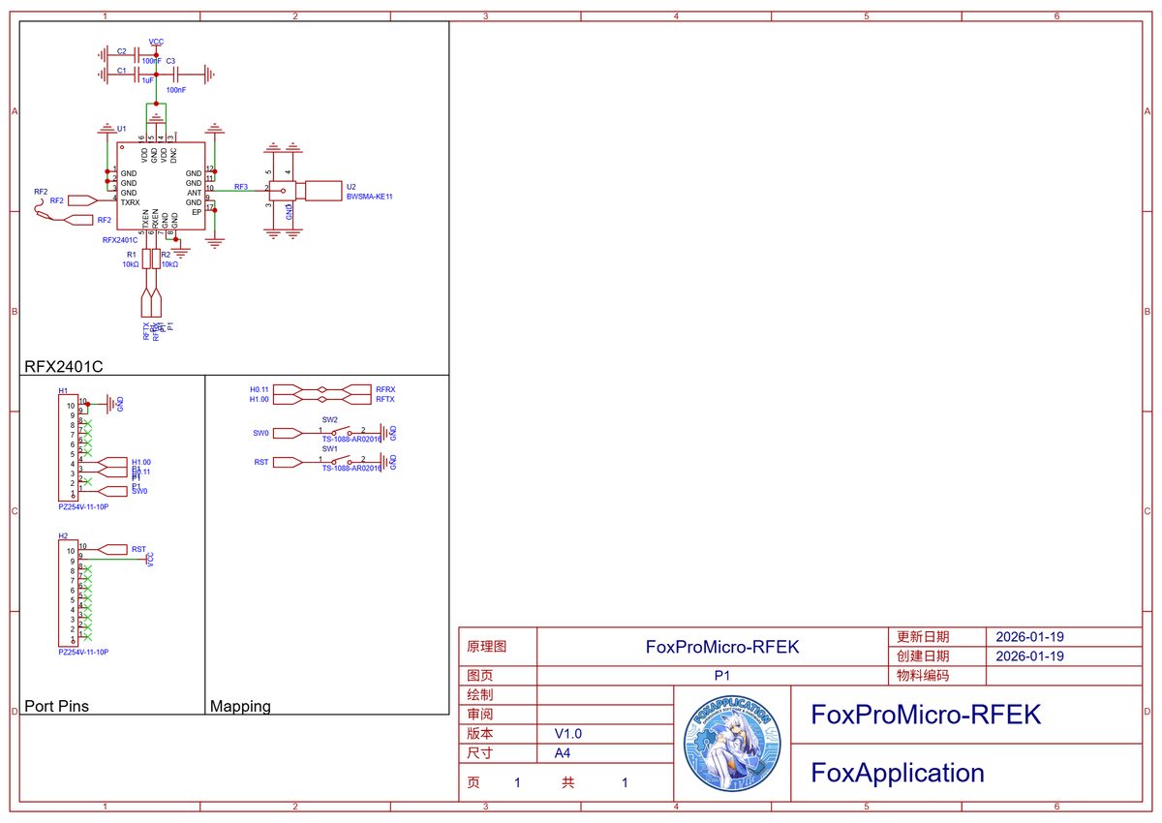Click the PZ254V-11-10P label under H2
This screenshot has width=1162, height=823.
point(83,652)
